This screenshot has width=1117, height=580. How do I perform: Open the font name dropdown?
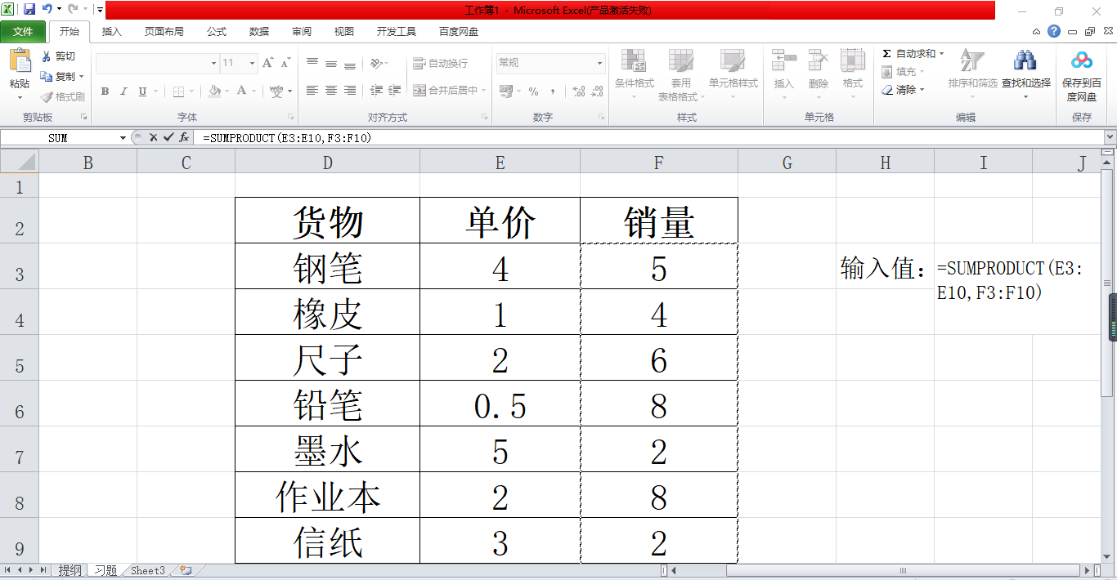pos(213,63)
